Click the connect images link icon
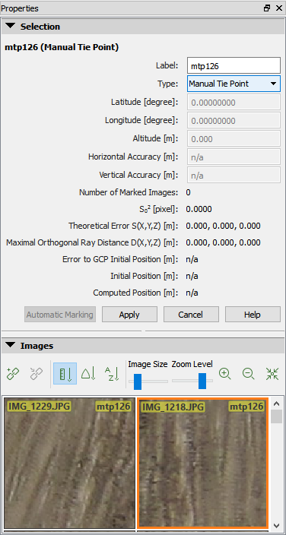 [13, 374]
